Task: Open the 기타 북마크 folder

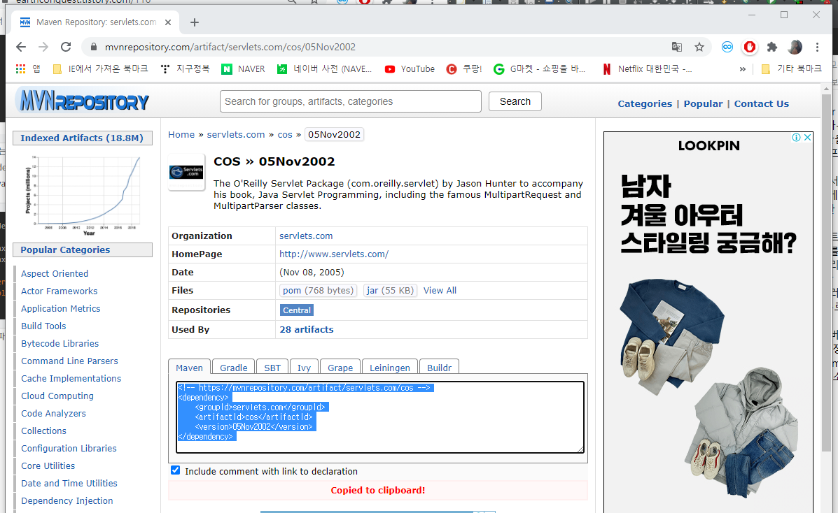Action: [x=792, y=69]
